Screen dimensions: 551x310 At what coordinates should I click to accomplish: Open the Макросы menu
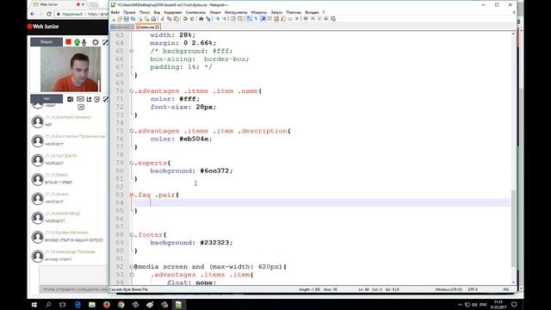coord(259,12)
